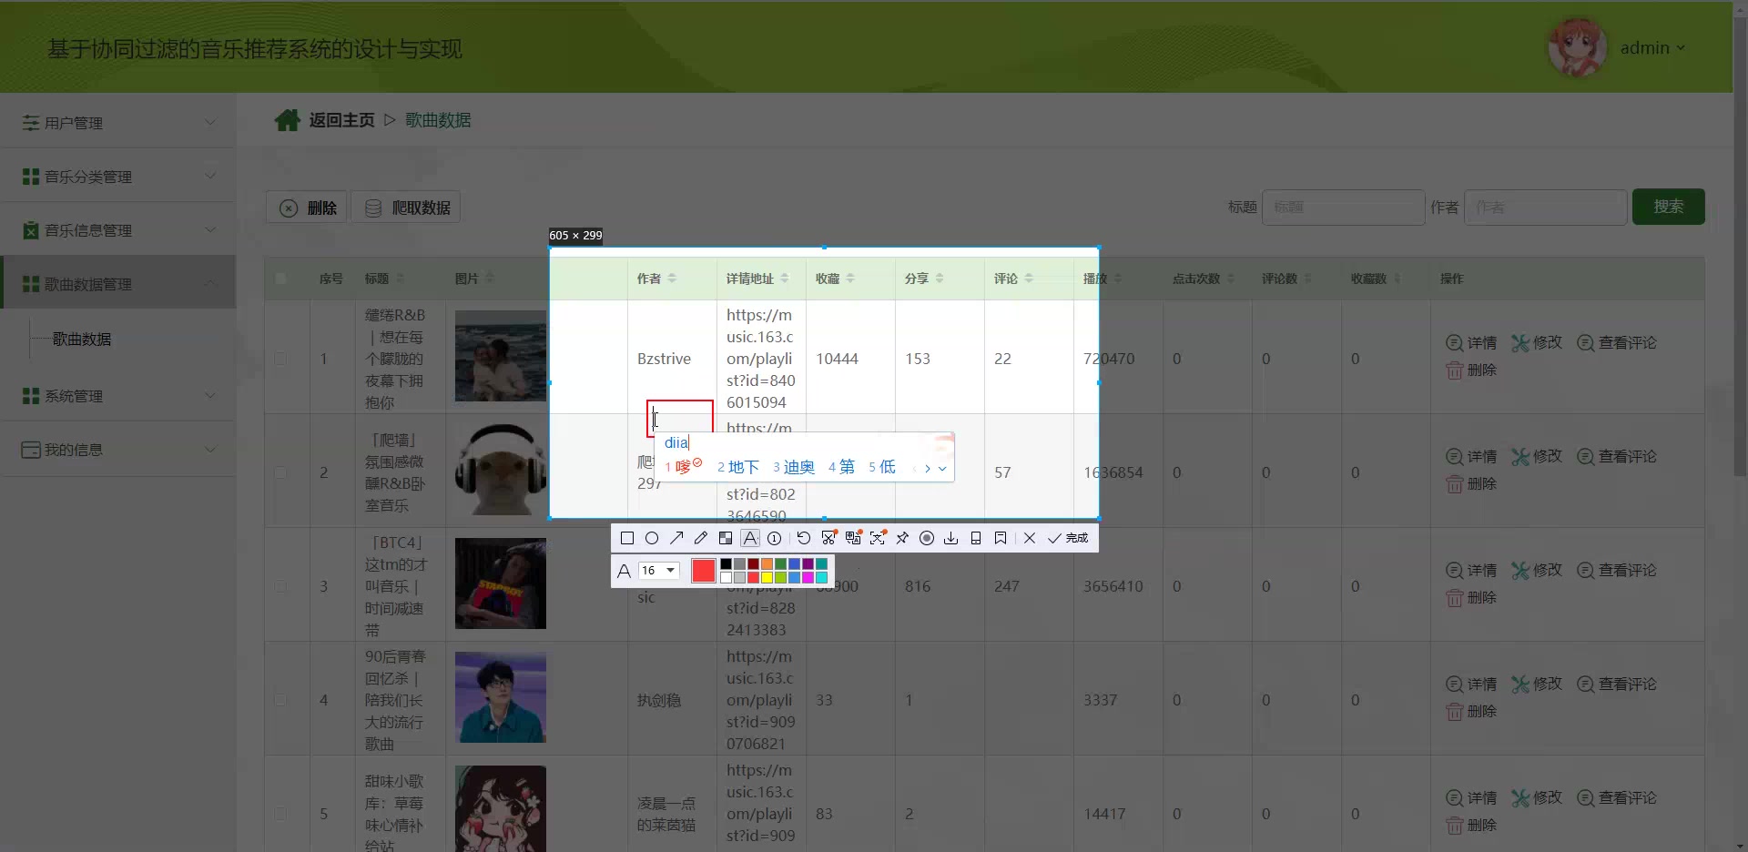Viewport: 1748px width, 852px height.
Task: Check the row 5 checkbox
Action: [x=280, y=814]
